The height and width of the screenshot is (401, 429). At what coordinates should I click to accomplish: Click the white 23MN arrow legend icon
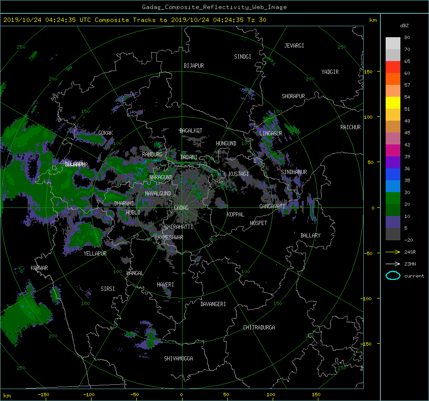click(393, 264)
